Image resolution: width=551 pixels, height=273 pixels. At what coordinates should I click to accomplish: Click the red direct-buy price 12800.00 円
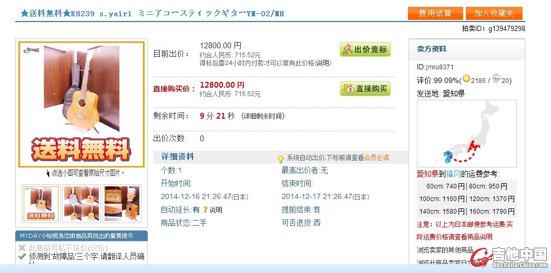click(222, 85)
